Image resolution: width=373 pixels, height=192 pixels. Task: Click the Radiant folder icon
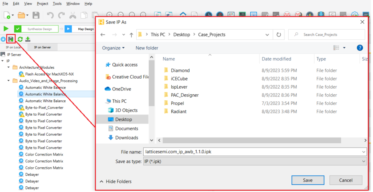[166, 111]
